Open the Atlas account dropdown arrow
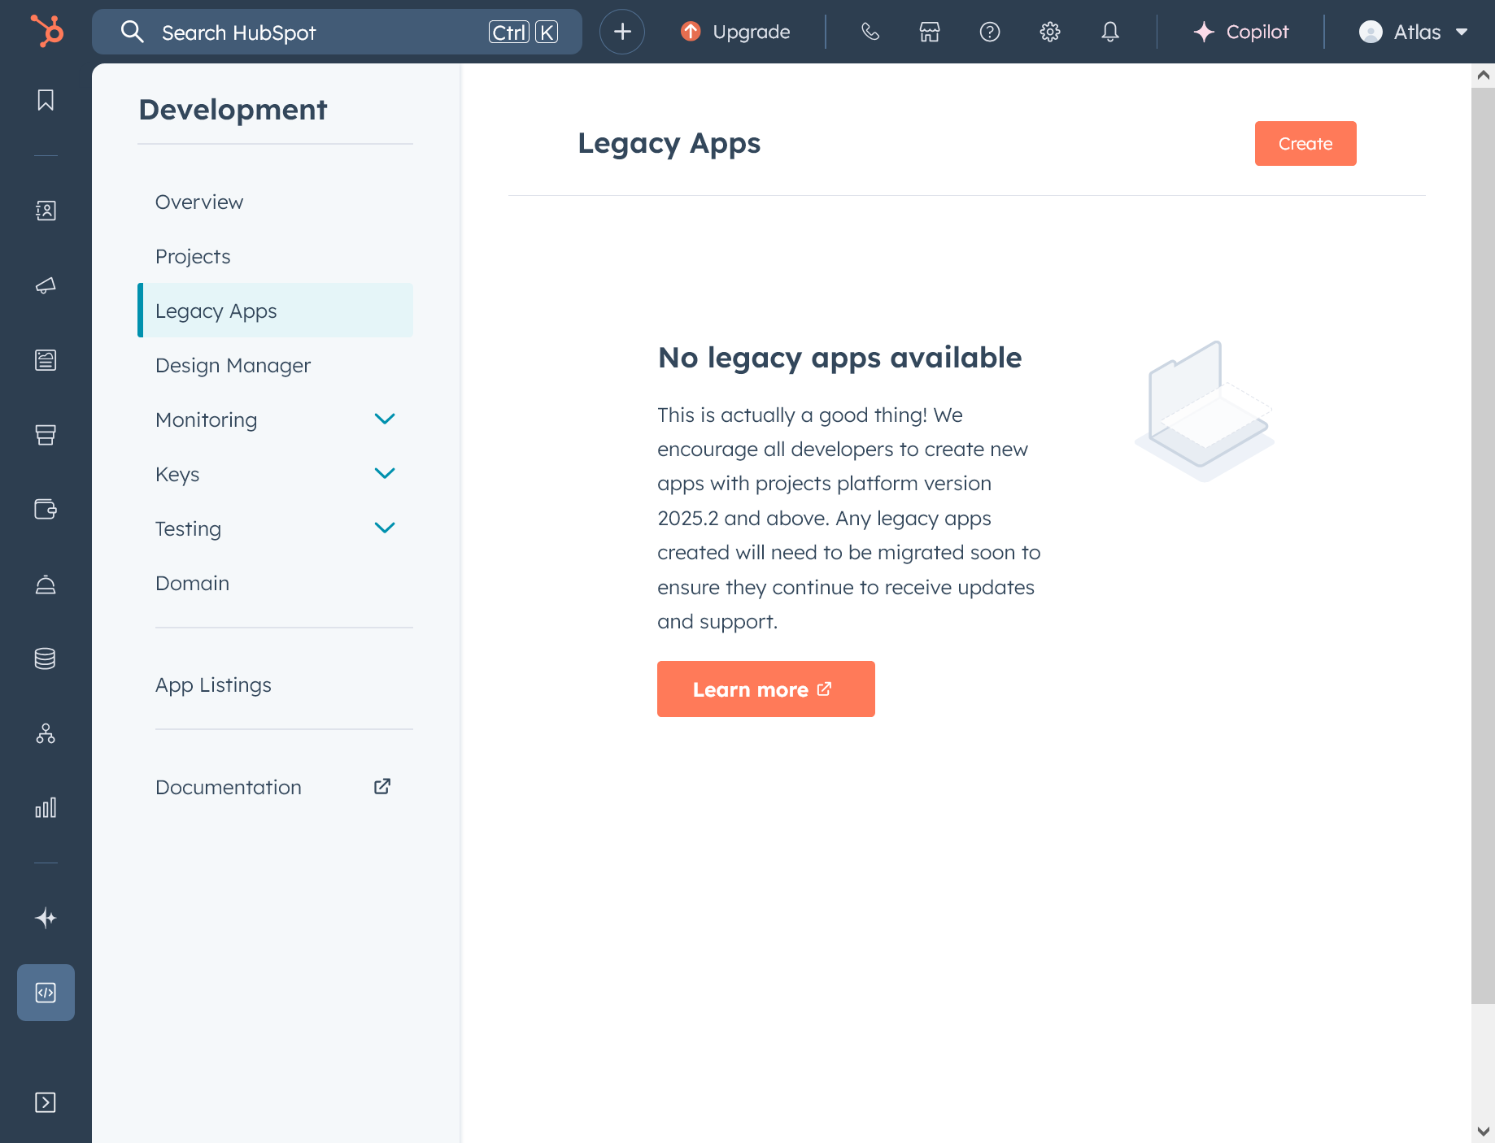 coord(1462,32)
